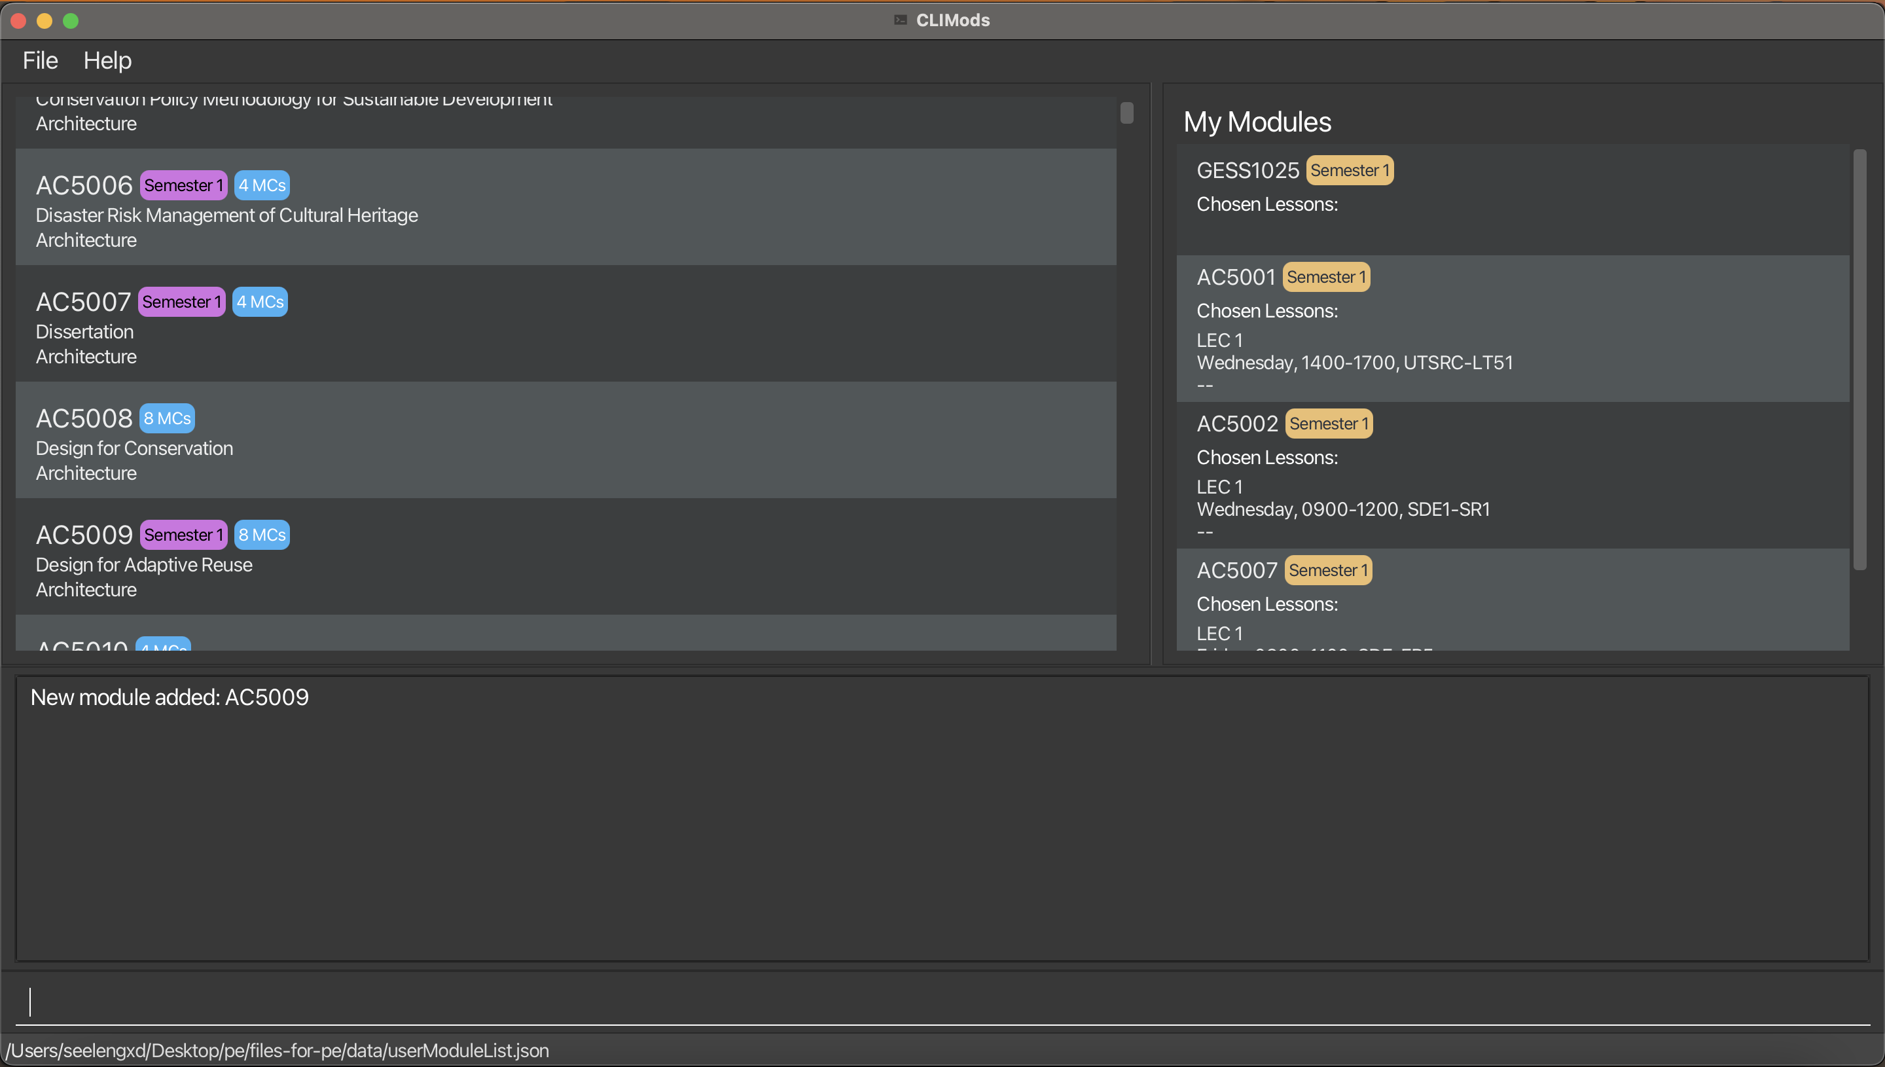The width and height of the screenshot is (1885, 1067).
Task: Click the result display output area
Action: point(942,818)
